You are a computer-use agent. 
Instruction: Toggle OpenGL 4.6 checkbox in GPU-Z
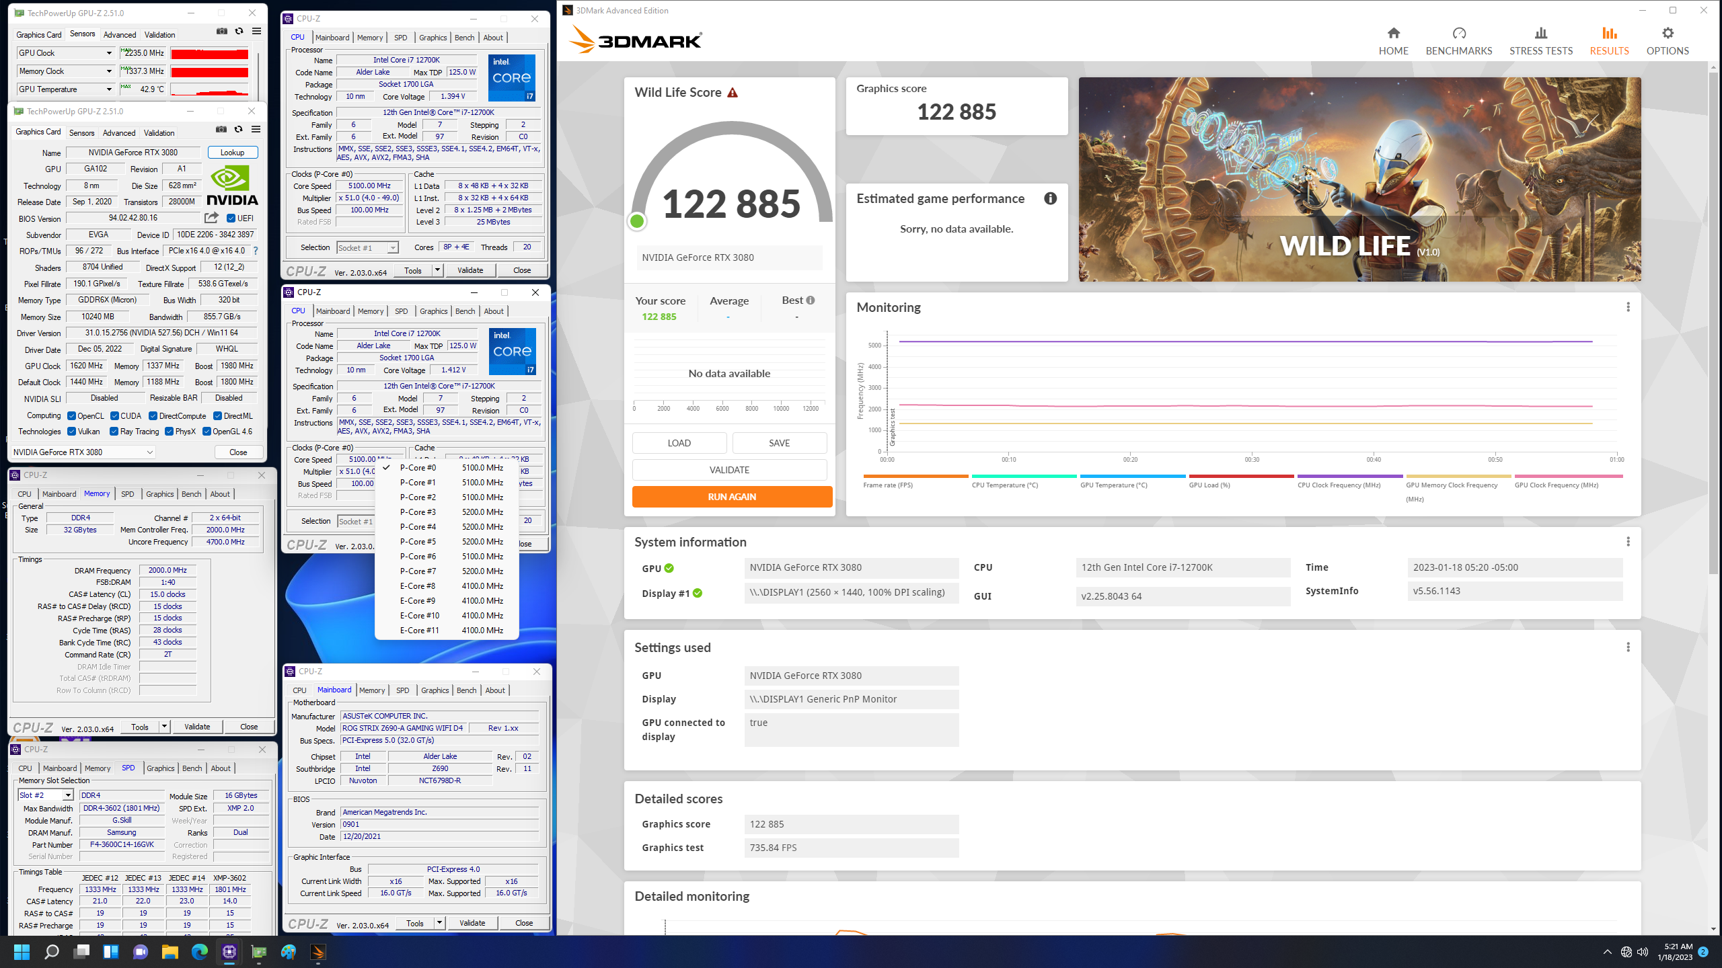(207, 432)
